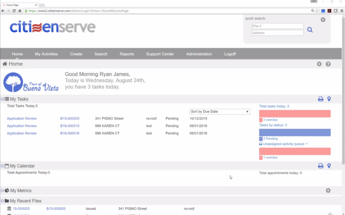Open the Administration menu
345x215 pixels.
tap(199, 54)
